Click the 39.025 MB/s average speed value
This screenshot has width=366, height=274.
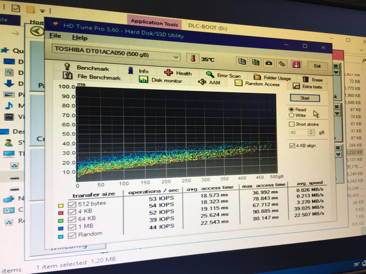pyautogui.click(x=308, y=208)
